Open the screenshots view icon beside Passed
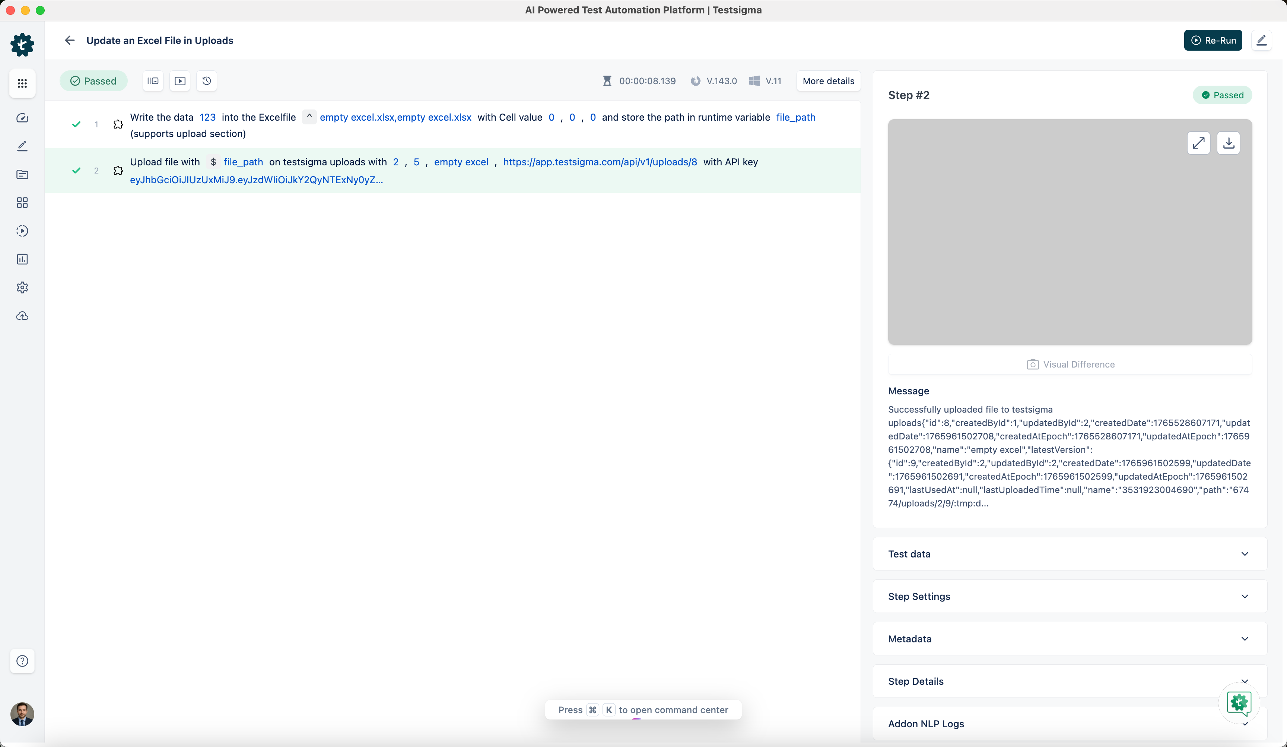The image size is (1287, 747). pos(153,81)
